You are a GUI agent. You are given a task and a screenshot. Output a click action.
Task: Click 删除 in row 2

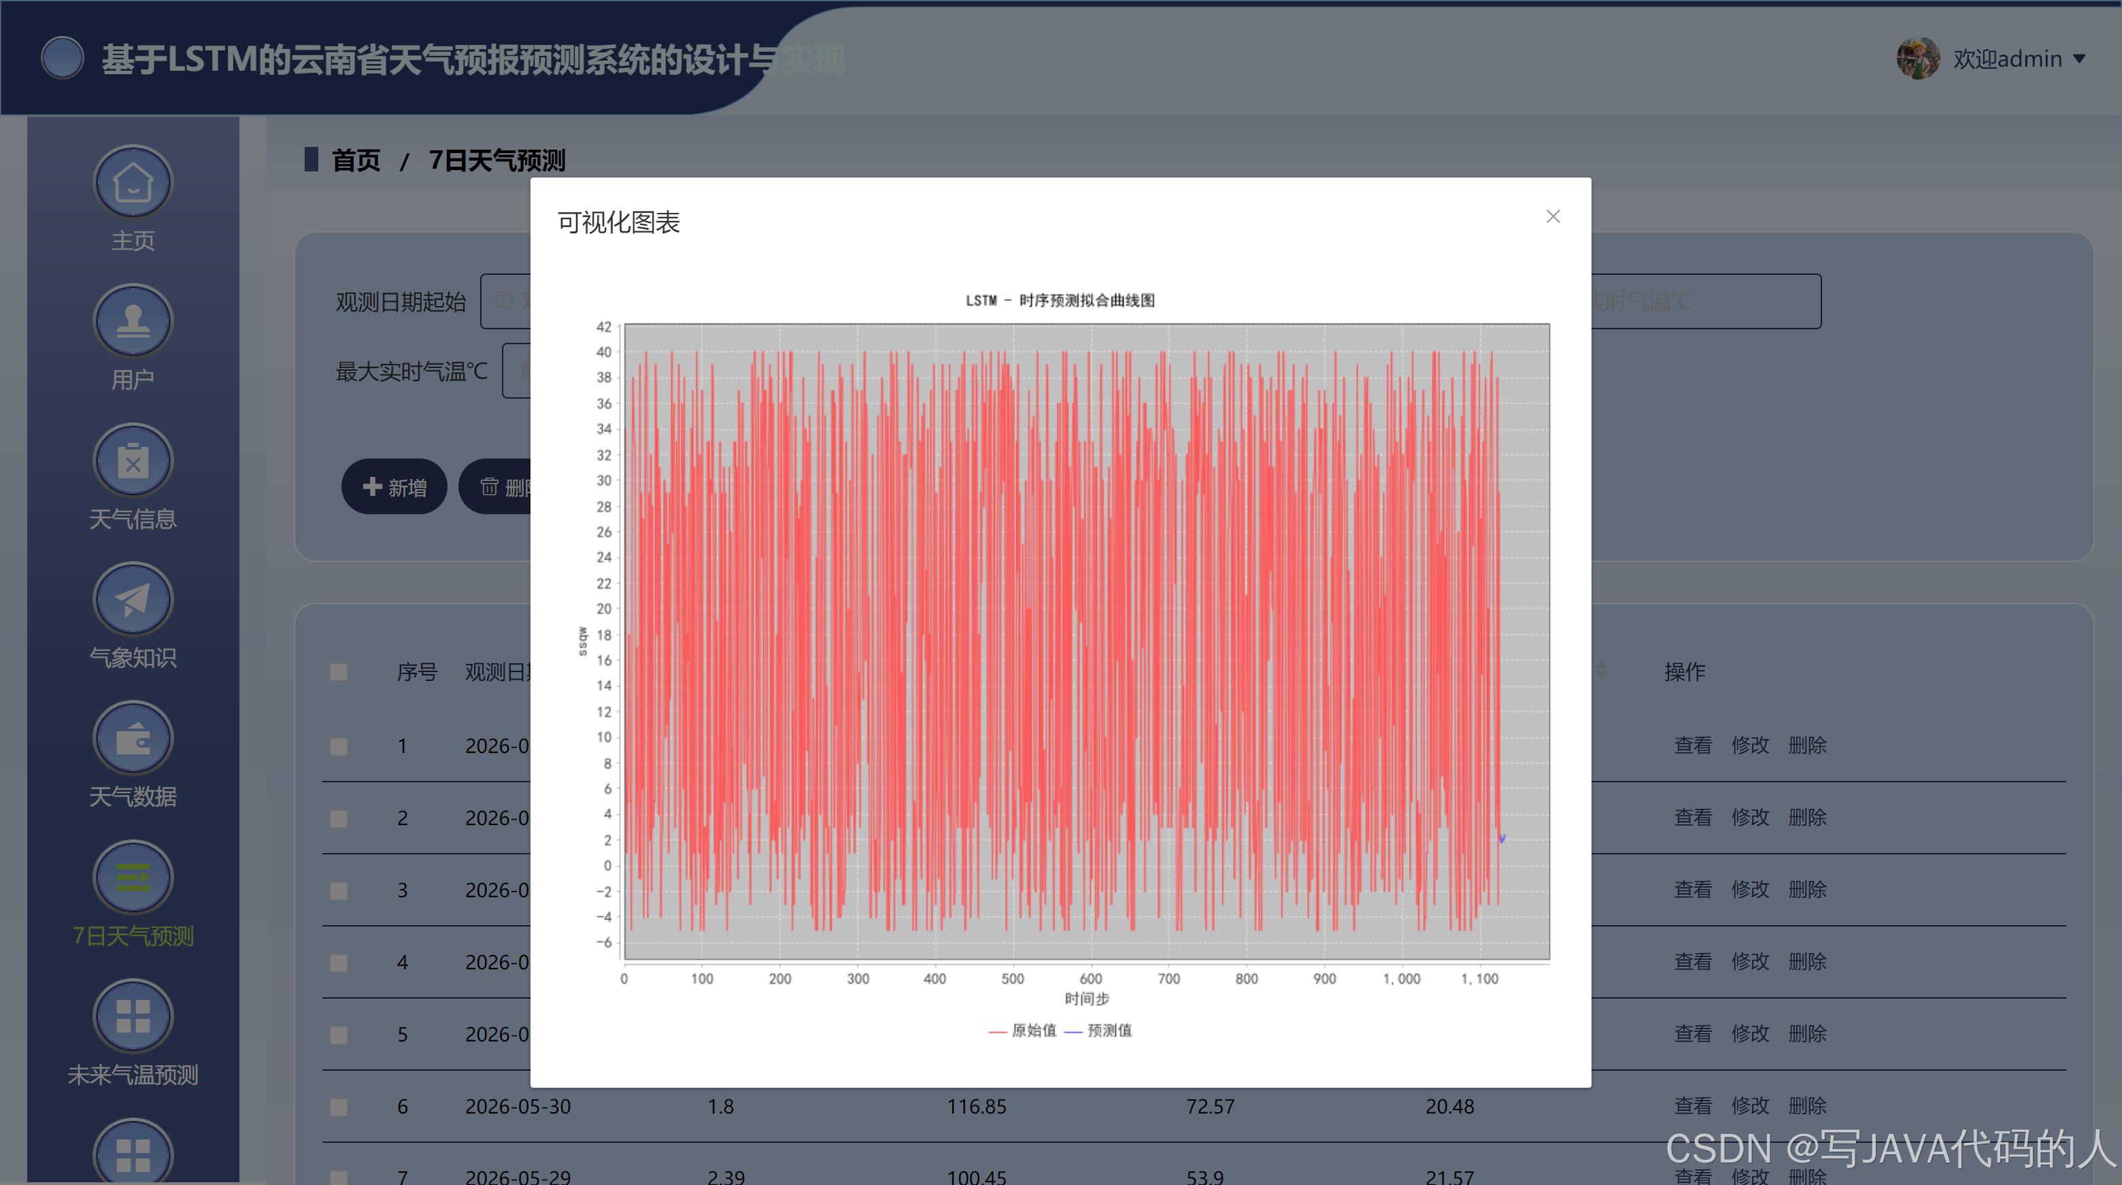[1807, 818]
